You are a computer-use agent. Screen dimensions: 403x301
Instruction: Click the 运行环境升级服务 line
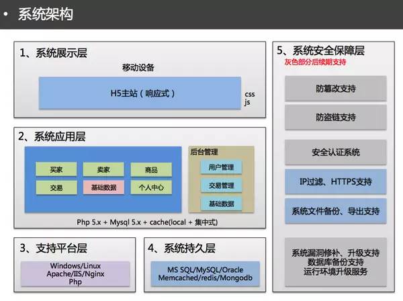click(335, 271)
